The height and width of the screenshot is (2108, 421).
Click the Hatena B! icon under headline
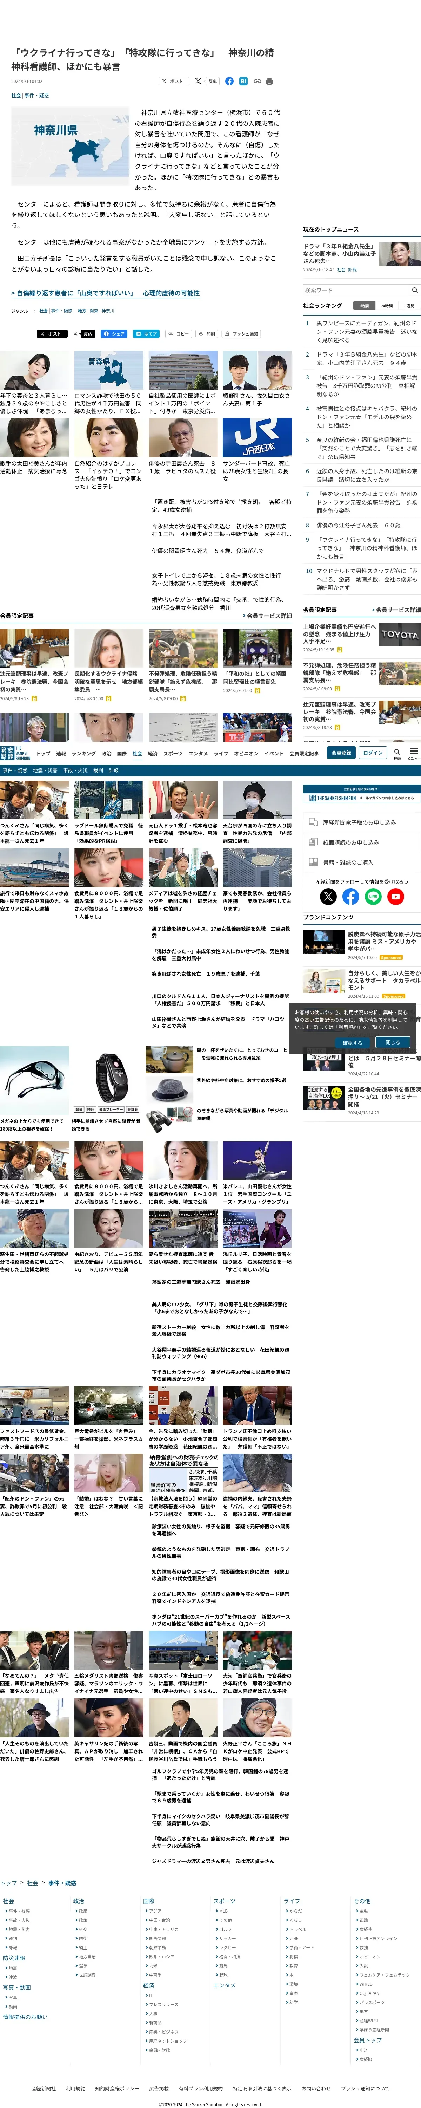243,81
